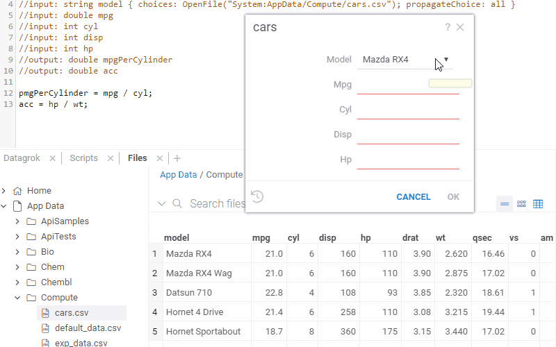Switch file browser to tiles view
556x347 pixels.
tap(521, 203)
